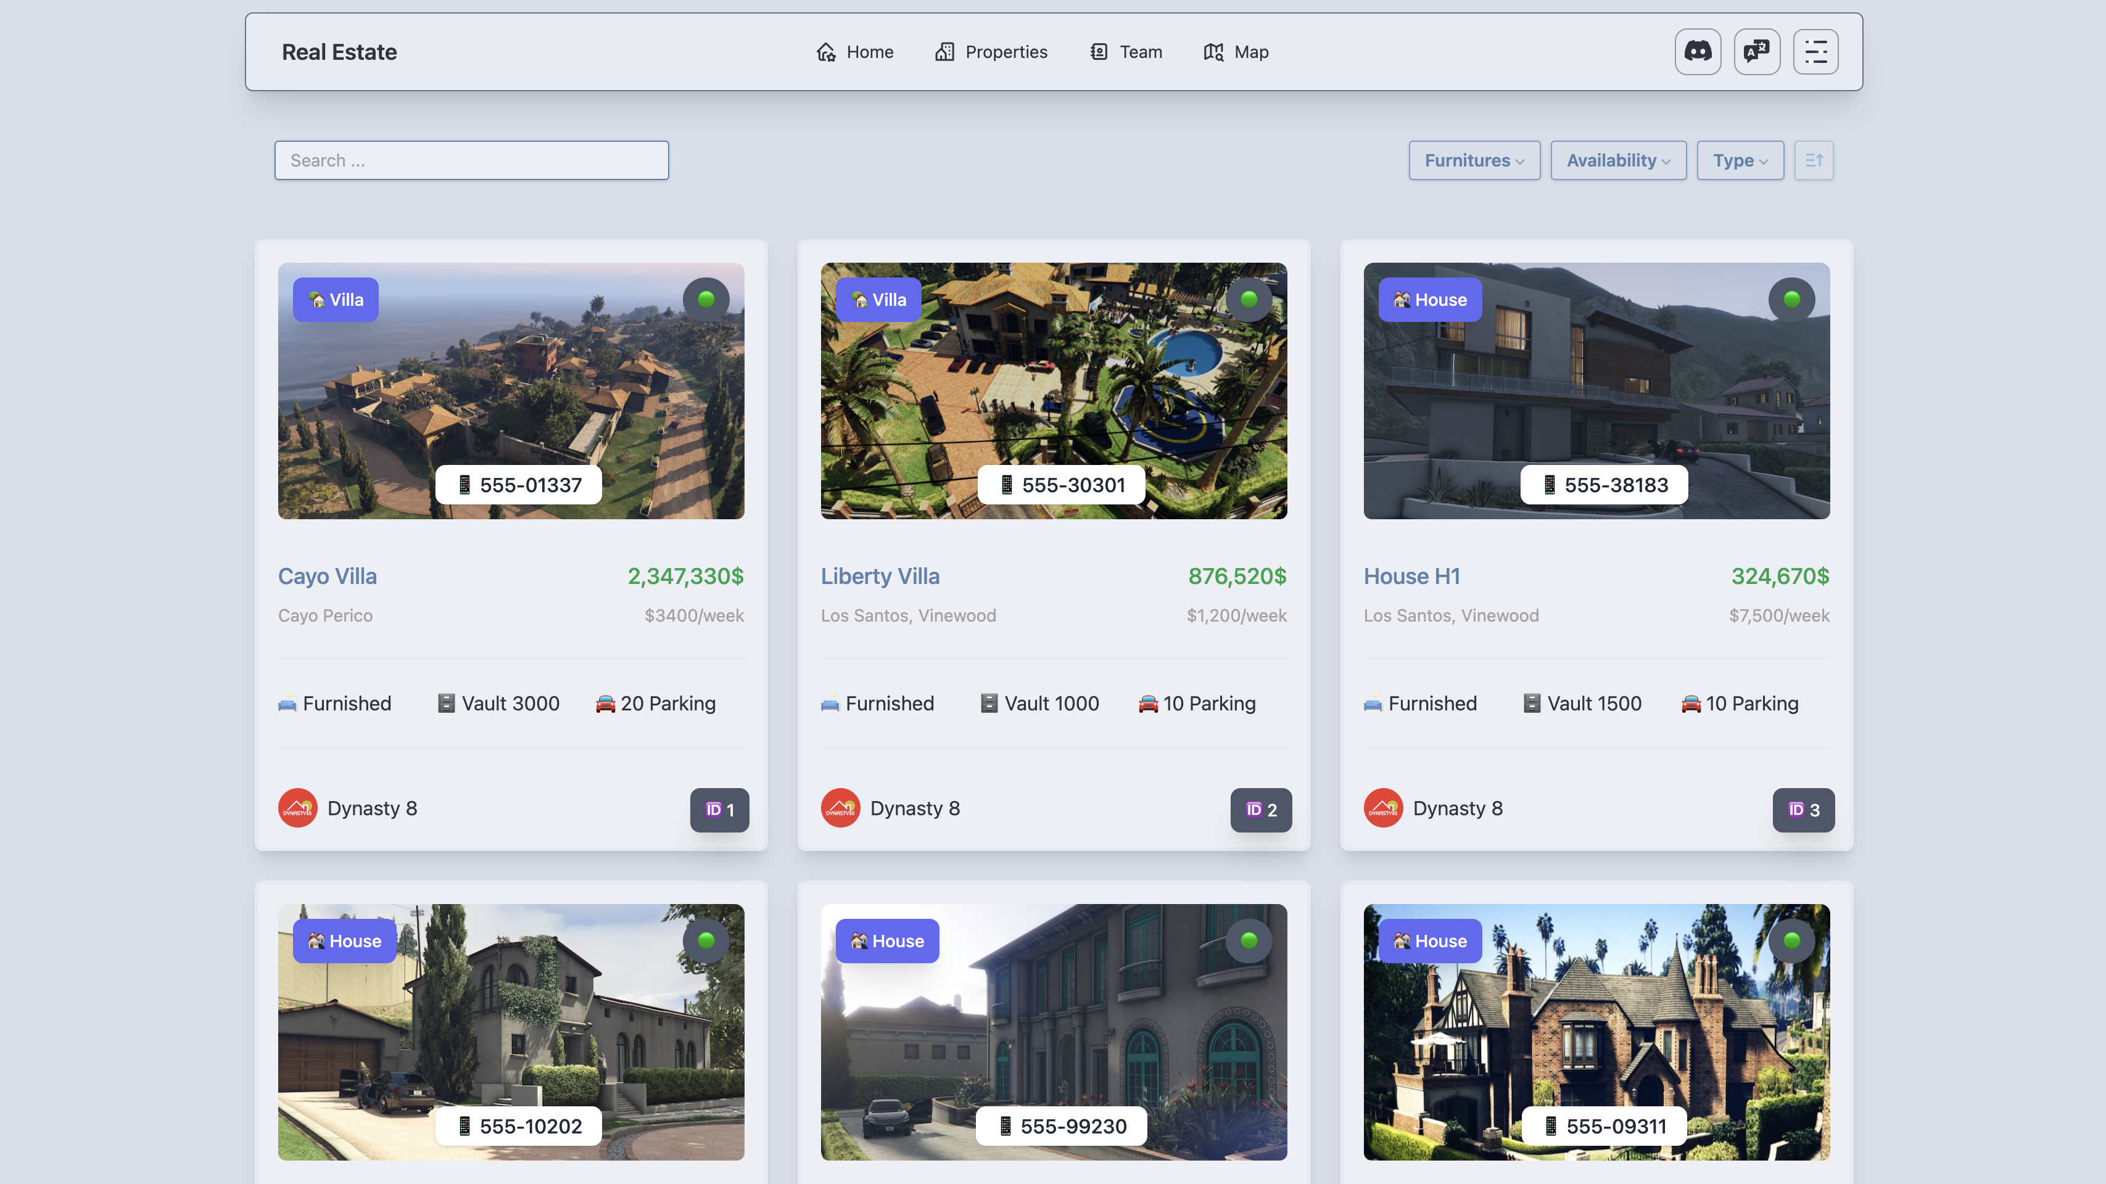
Task: Open the settings sliders menu icon
Action: [x=1815, y=51]
